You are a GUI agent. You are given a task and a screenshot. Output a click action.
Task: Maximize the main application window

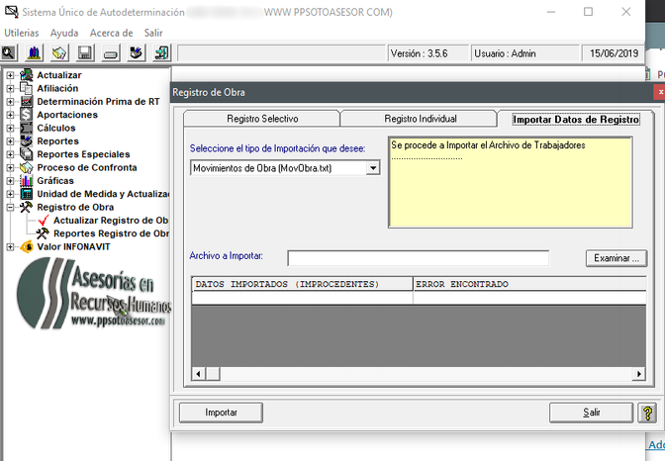588,12
